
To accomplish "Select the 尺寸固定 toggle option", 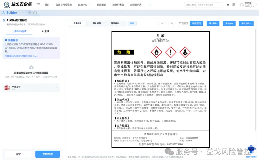I will [183, 23].
